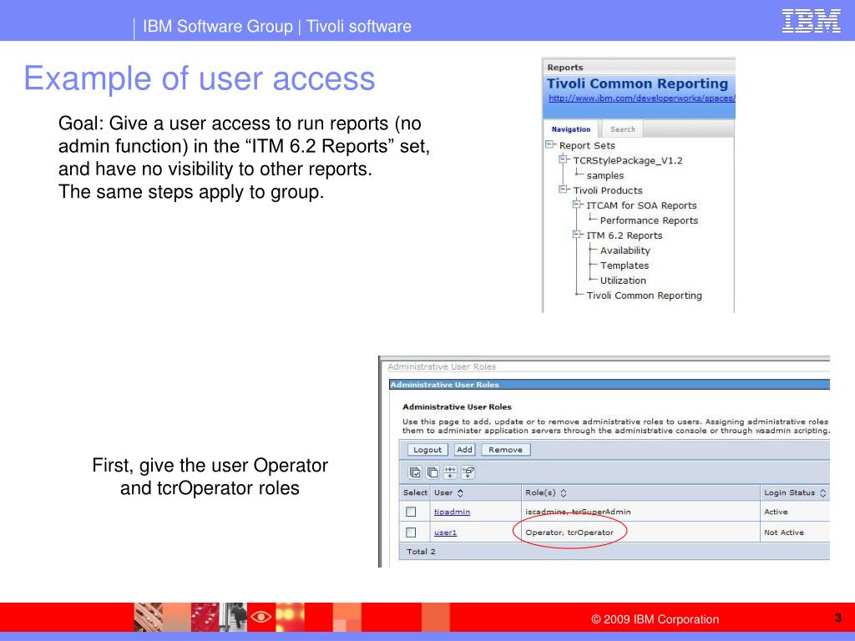
Task: Click the Clear Filter Value icon
Action: coord(468,472)
